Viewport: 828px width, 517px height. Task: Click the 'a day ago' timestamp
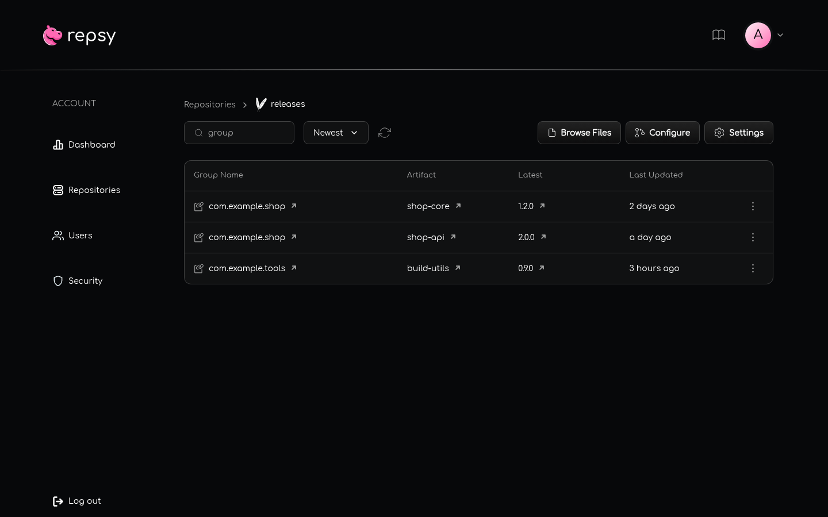pyautogui.click(x=650, y=237)
